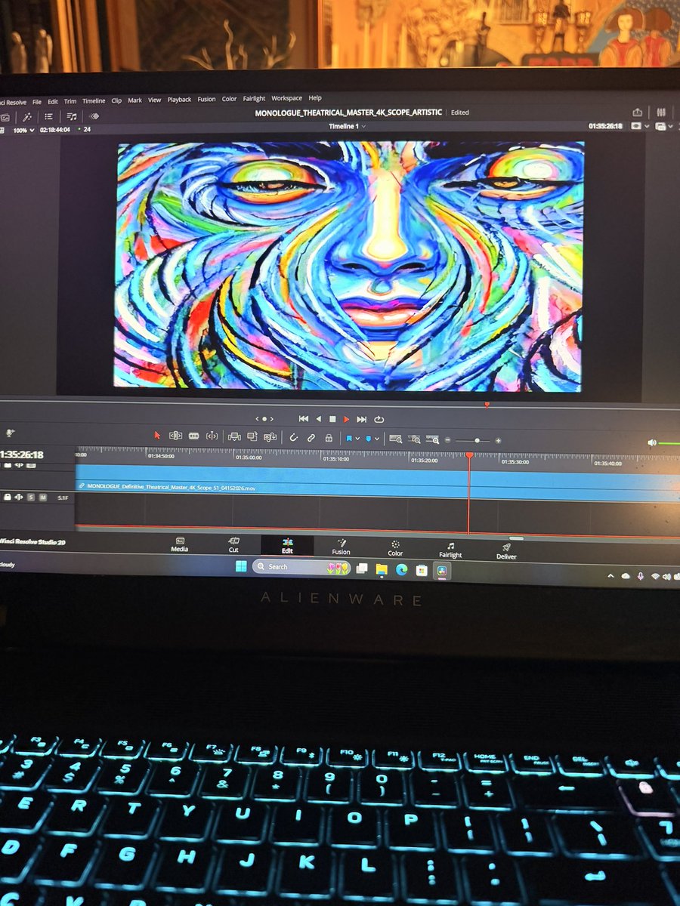This screenshot has width=680, height=906.
Task: Select the Blade Edit Mode tool
Action: 212,436
